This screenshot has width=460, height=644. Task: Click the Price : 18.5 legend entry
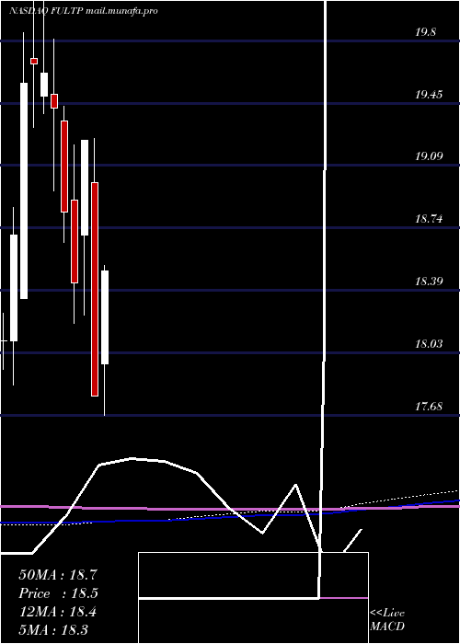58,593
